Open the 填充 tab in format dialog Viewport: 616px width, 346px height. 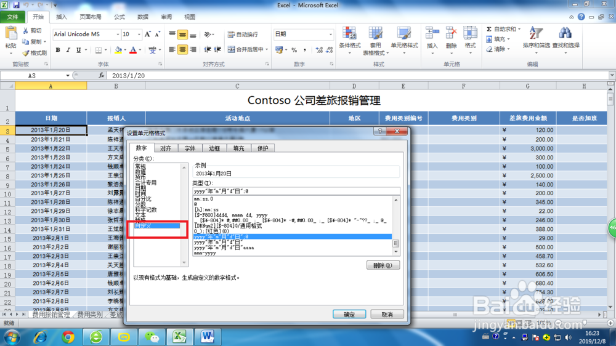(x=238, y=148)
